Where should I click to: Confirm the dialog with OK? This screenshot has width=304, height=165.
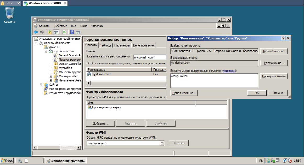point(256,93)
